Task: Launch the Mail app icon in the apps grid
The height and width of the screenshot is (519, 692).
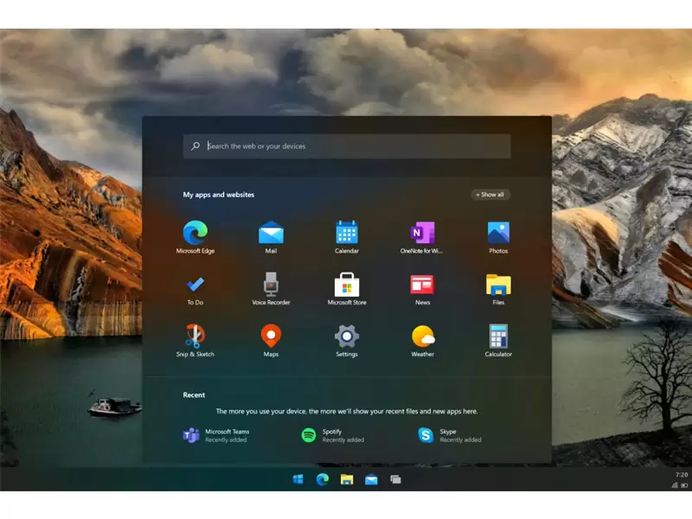Action: [x=271, y=233]
